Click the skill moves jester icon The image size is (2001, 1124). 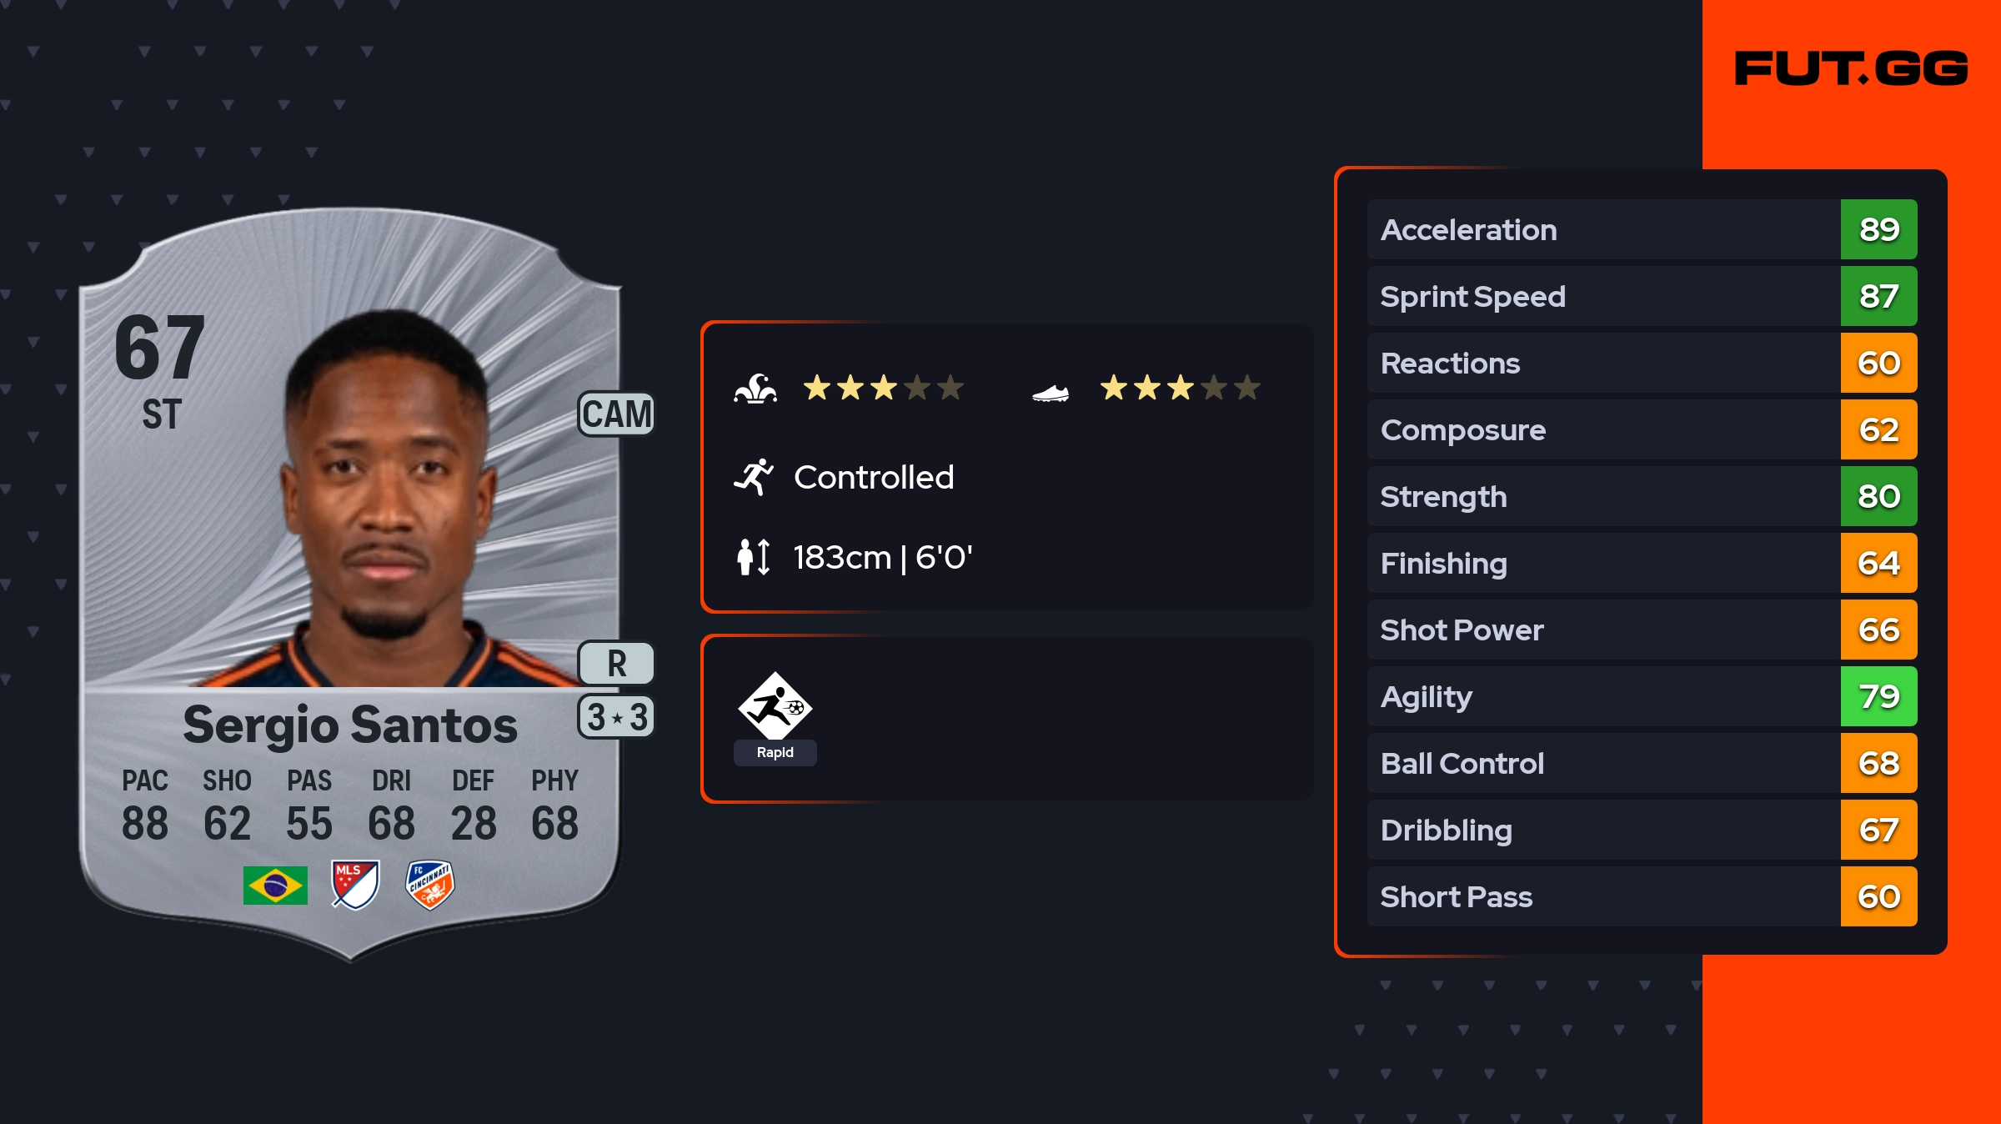(755, 389)
